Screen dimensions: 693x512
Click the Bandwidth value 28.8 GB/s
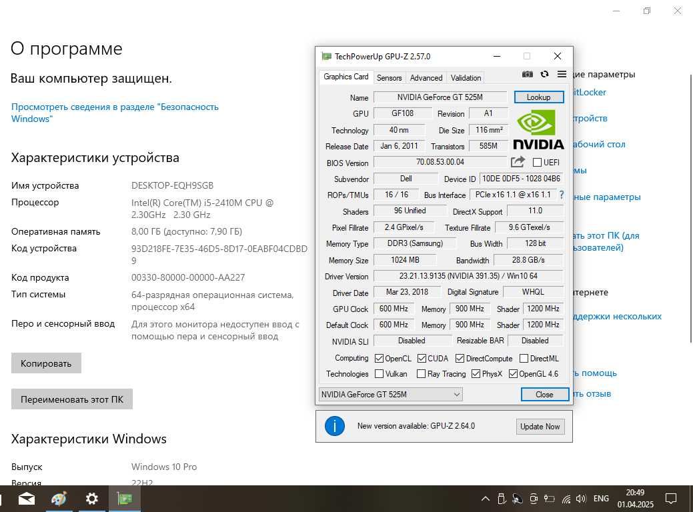(x=529, y=260)
